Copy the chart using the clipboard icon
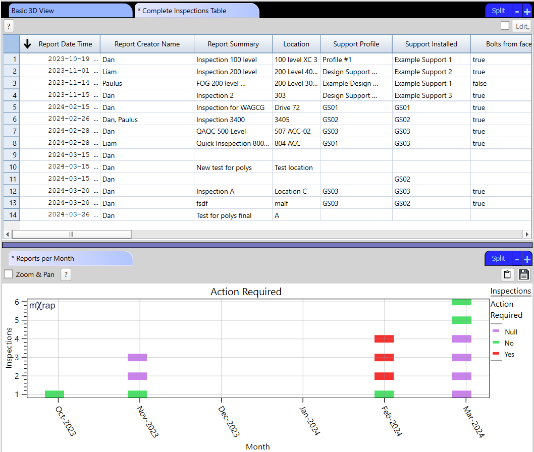This screenshot has height=452, width=534. pos(508,274)
